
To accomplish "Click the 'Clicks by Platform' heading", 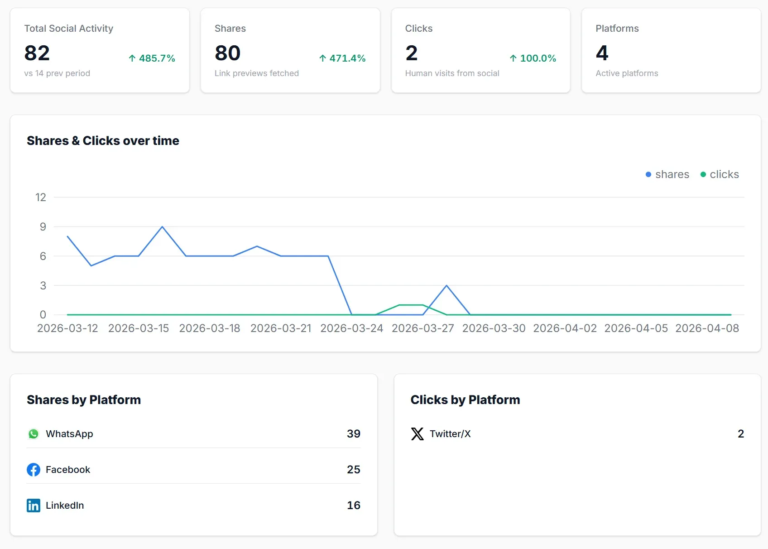I will pyautogui.click(x=466, y=400).
